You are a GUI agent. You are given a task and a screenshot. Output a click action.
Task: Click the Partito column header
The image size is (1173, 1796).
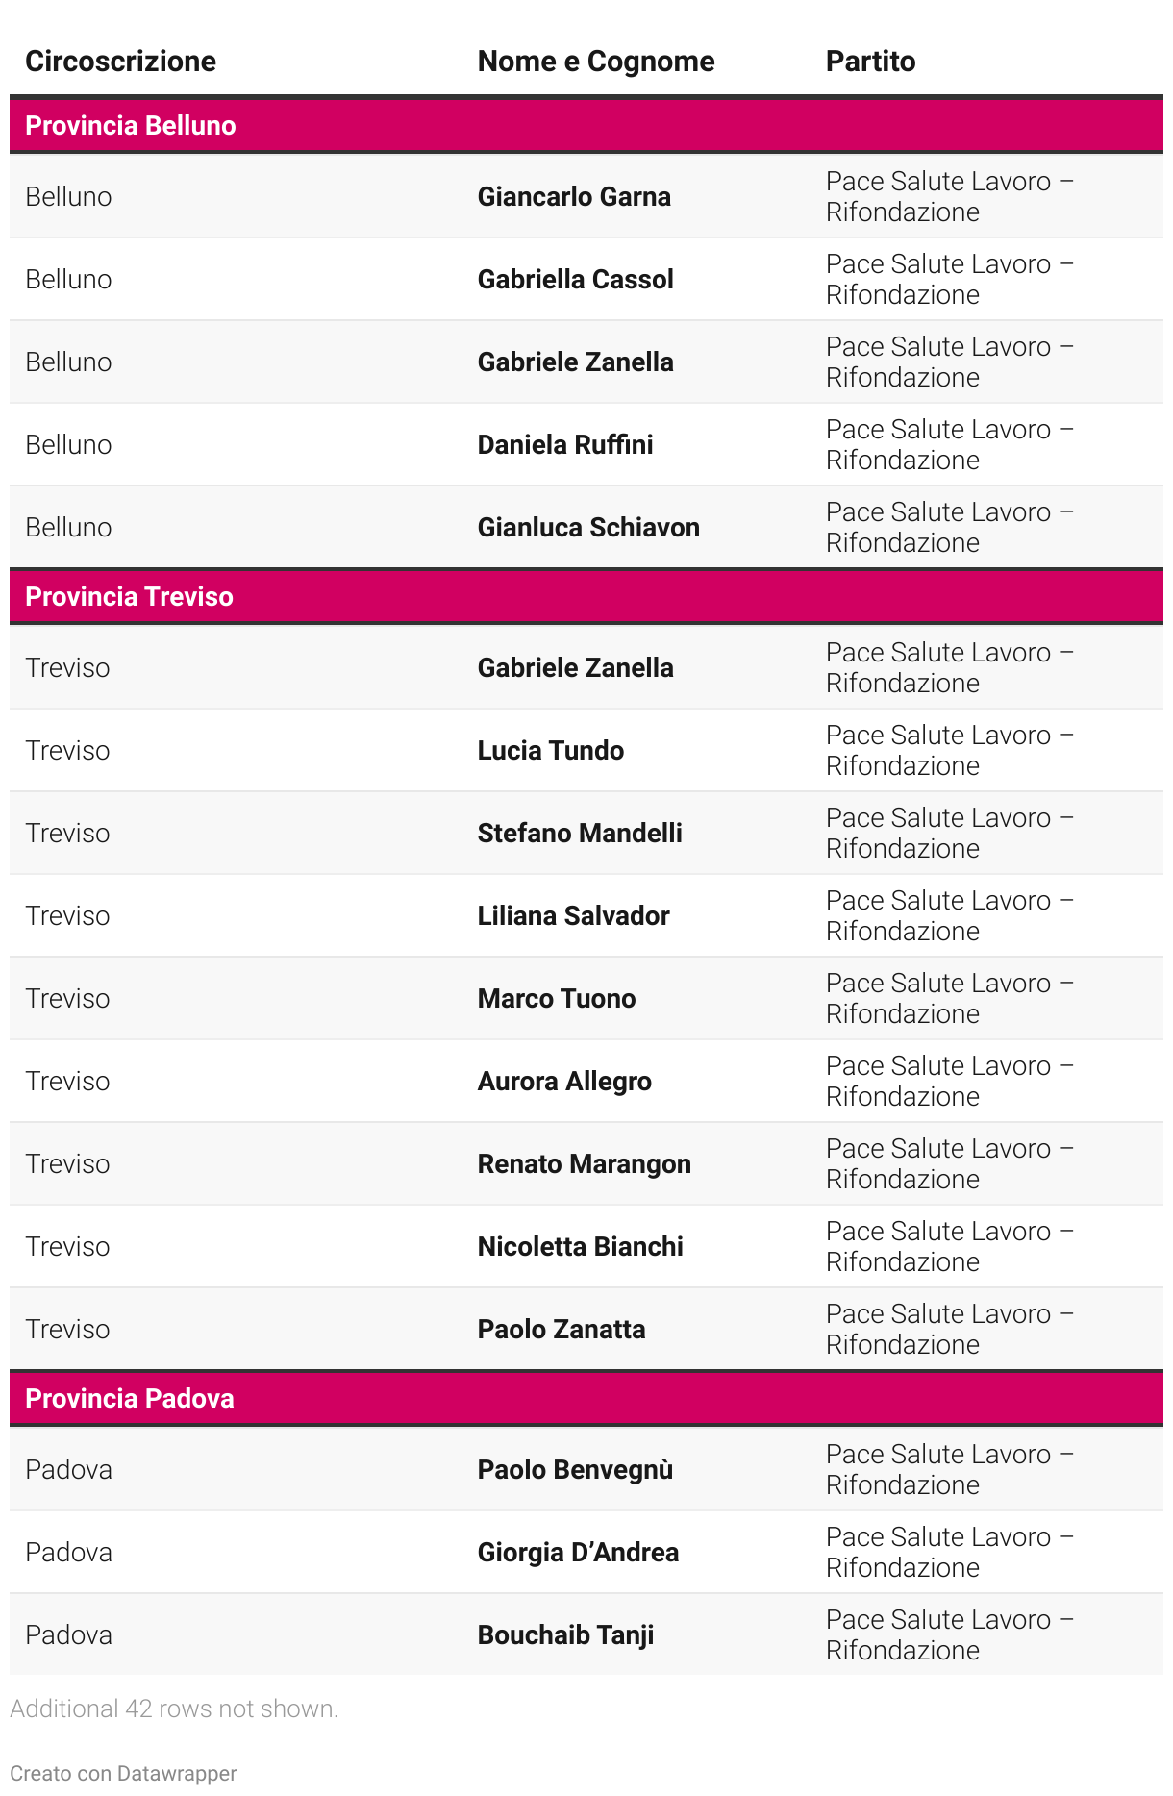point(870,62)
